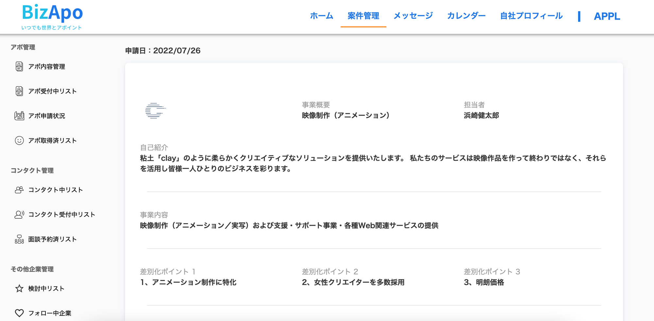654x321 pixels.
Task: Click the 面談予約済リスト group icon
Action: click(x=19, y=239)
